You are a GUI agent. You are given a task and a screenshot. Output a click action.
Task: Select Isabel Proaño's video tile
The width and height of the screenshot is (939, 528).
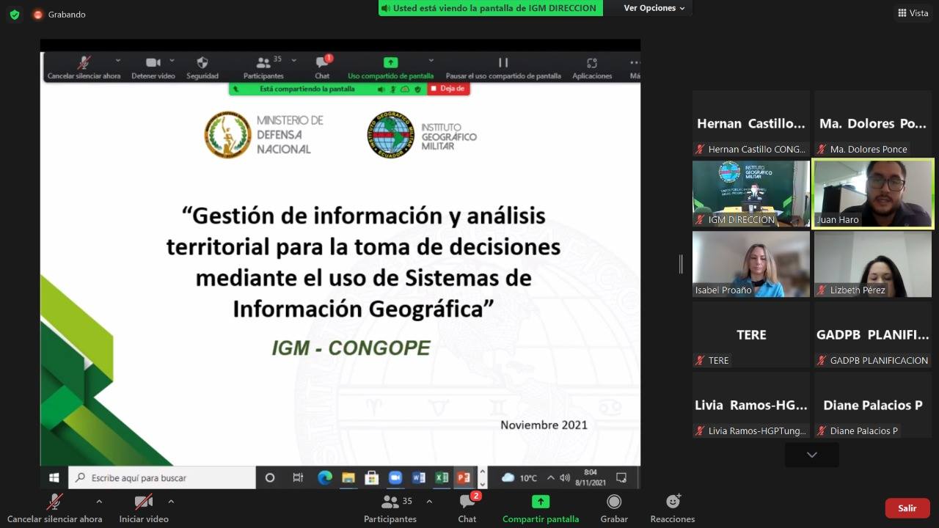(x=750, y=264)
